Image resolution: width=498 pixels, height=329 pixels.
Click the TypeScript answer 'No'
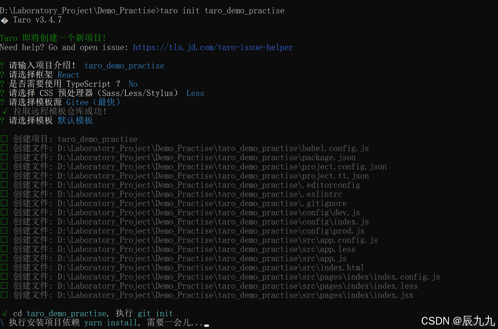[x=133, y=84]
